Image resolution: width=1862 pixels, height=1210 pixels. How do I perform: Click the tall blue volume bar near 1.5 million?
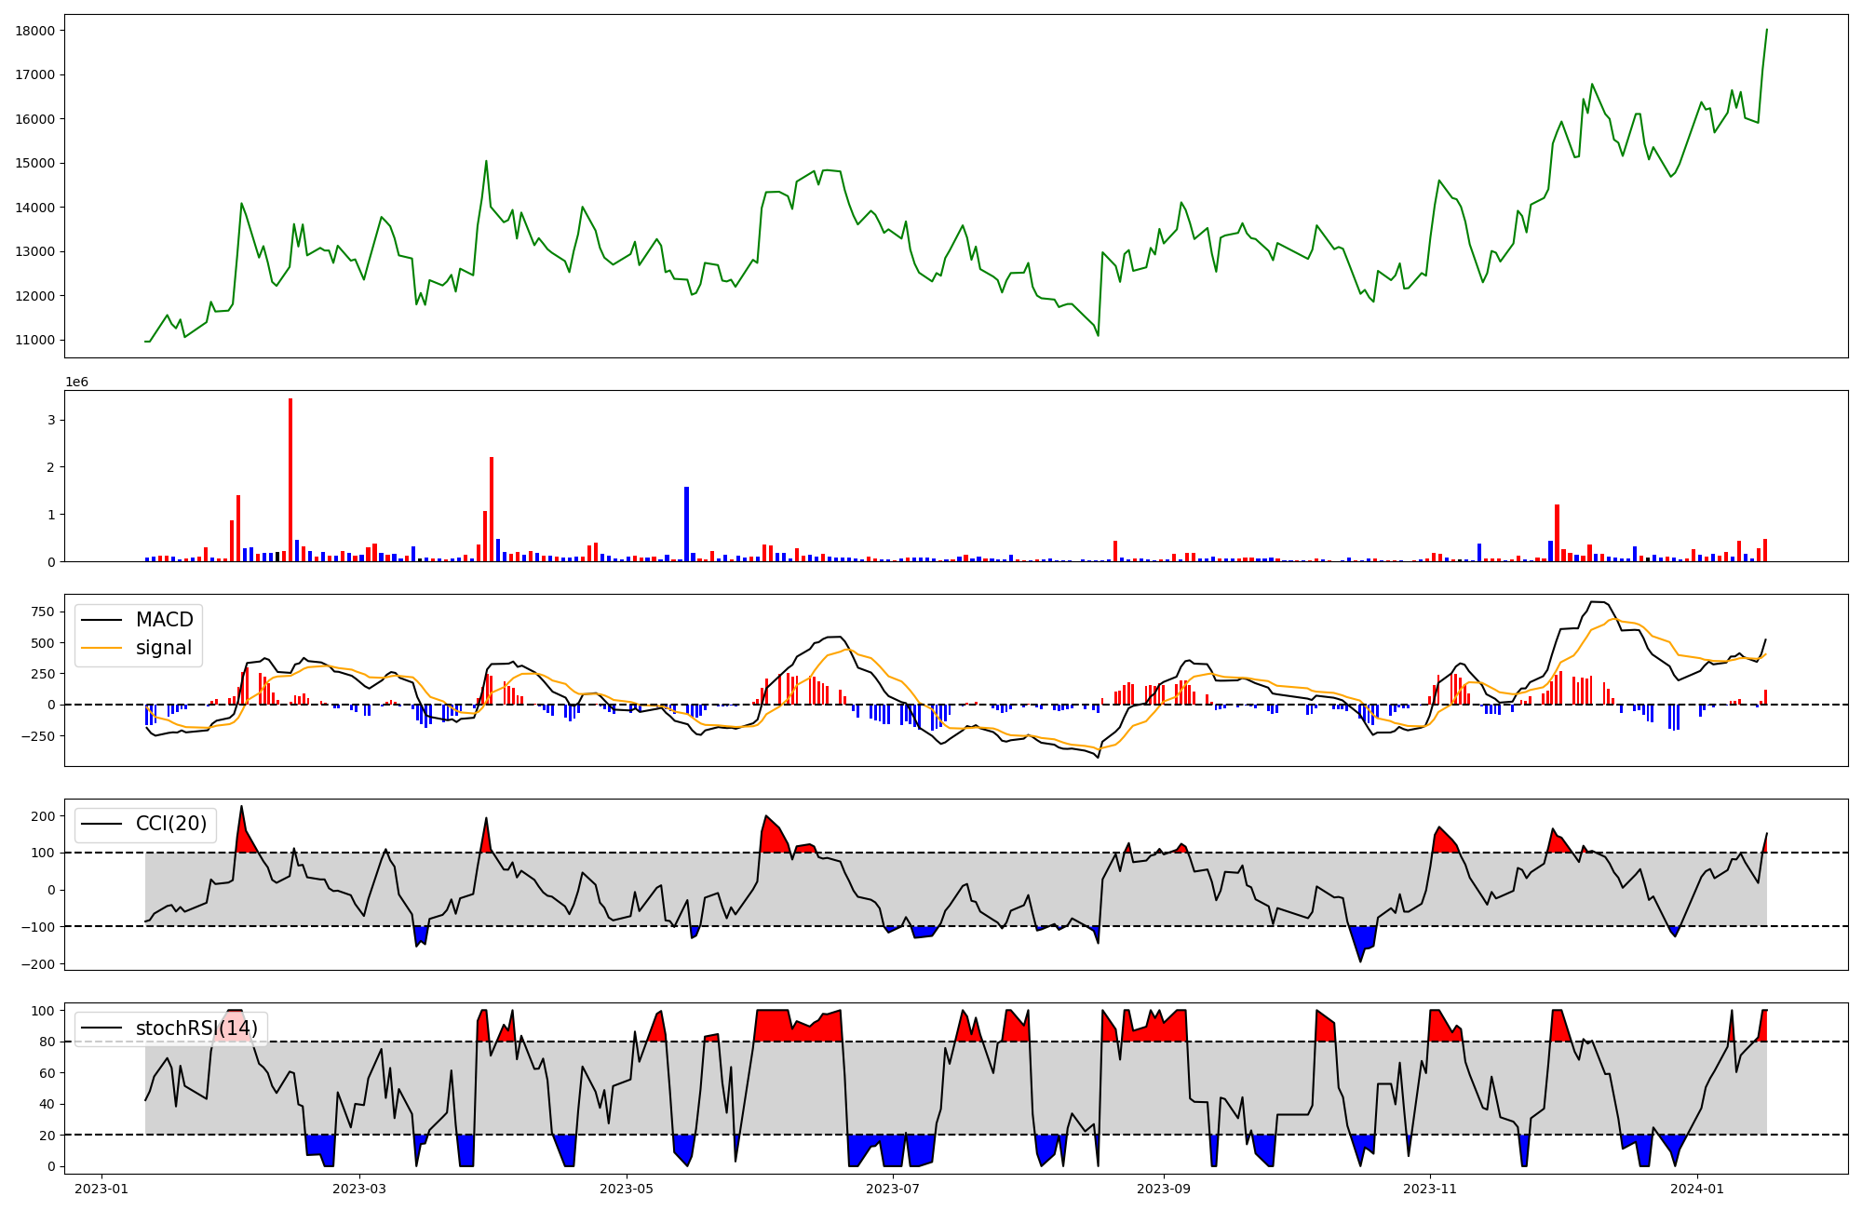click(686, 524)
